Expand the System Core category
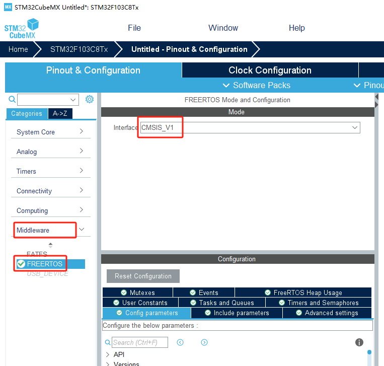This screenshot has width=384, height=366. (51, 132)
